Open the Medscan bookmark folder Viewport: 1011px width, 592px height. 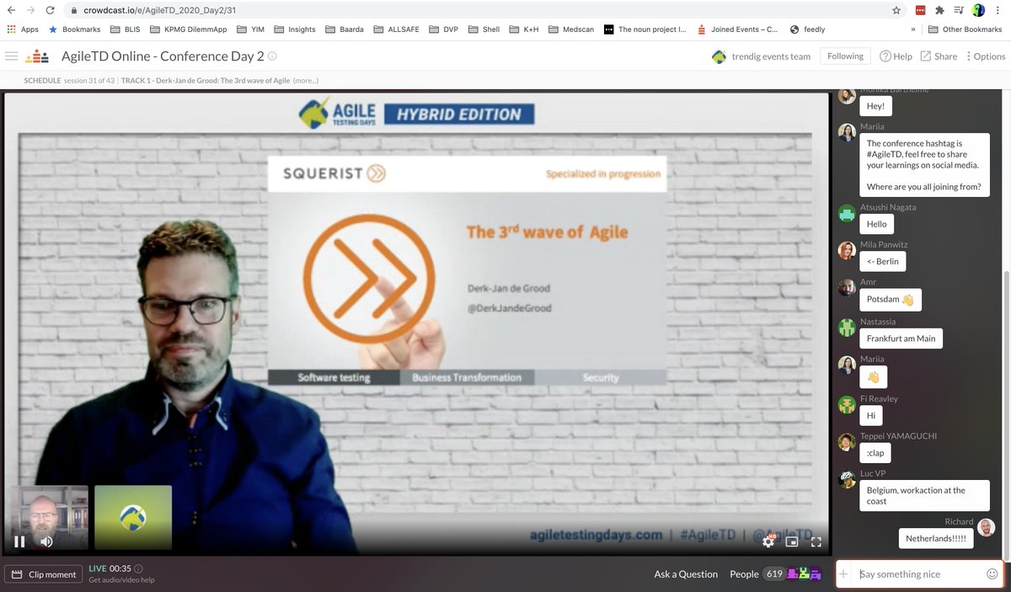570,29
